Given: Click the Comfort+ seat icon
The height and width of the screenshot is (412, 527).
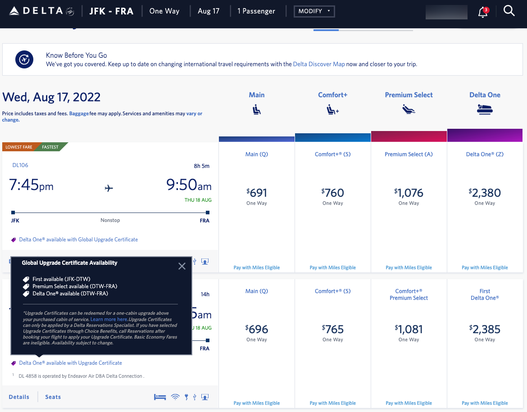Looking at the screenshot, I should click(x=333, y=109).
